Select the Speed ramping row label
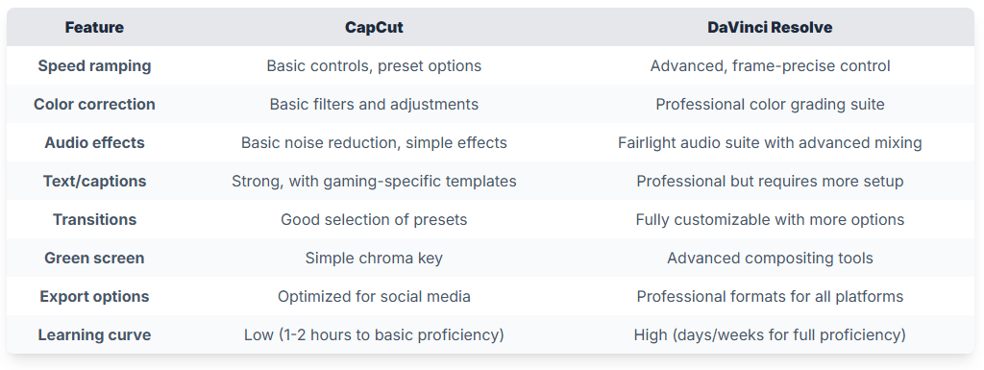 coord(94,66)
